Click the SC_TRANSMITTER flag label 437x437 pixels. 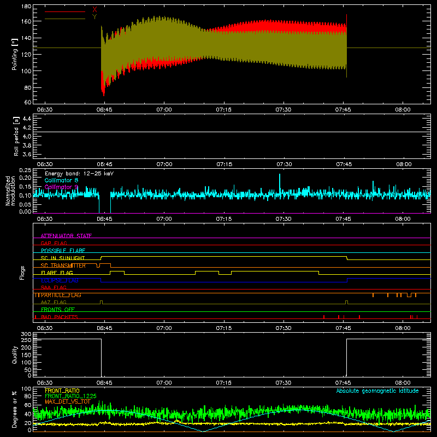pos(63,265)
